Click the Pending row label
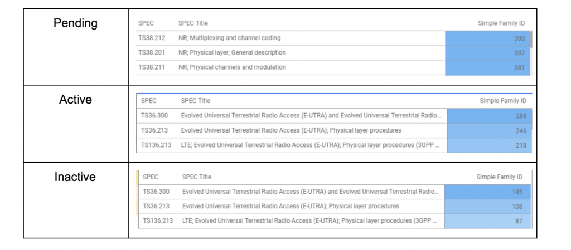The width and height of the screenshot is (571, 250). (75, 23)
